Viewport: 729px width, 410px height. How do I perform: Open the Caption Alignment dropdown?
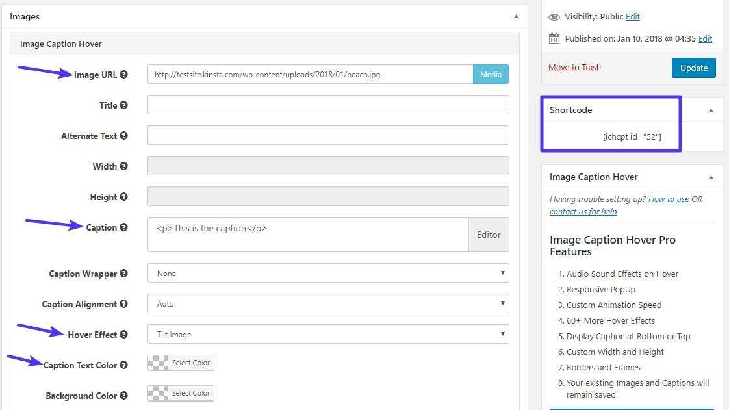(328, 304)
